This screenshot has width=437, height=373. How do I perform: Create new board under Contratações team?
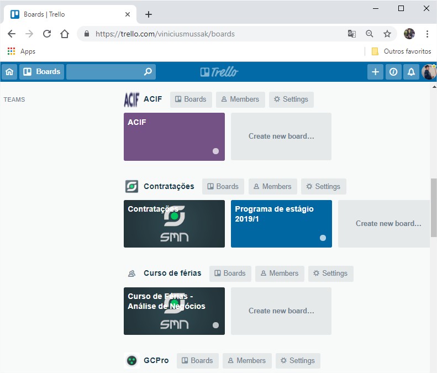tap(387, 224)
